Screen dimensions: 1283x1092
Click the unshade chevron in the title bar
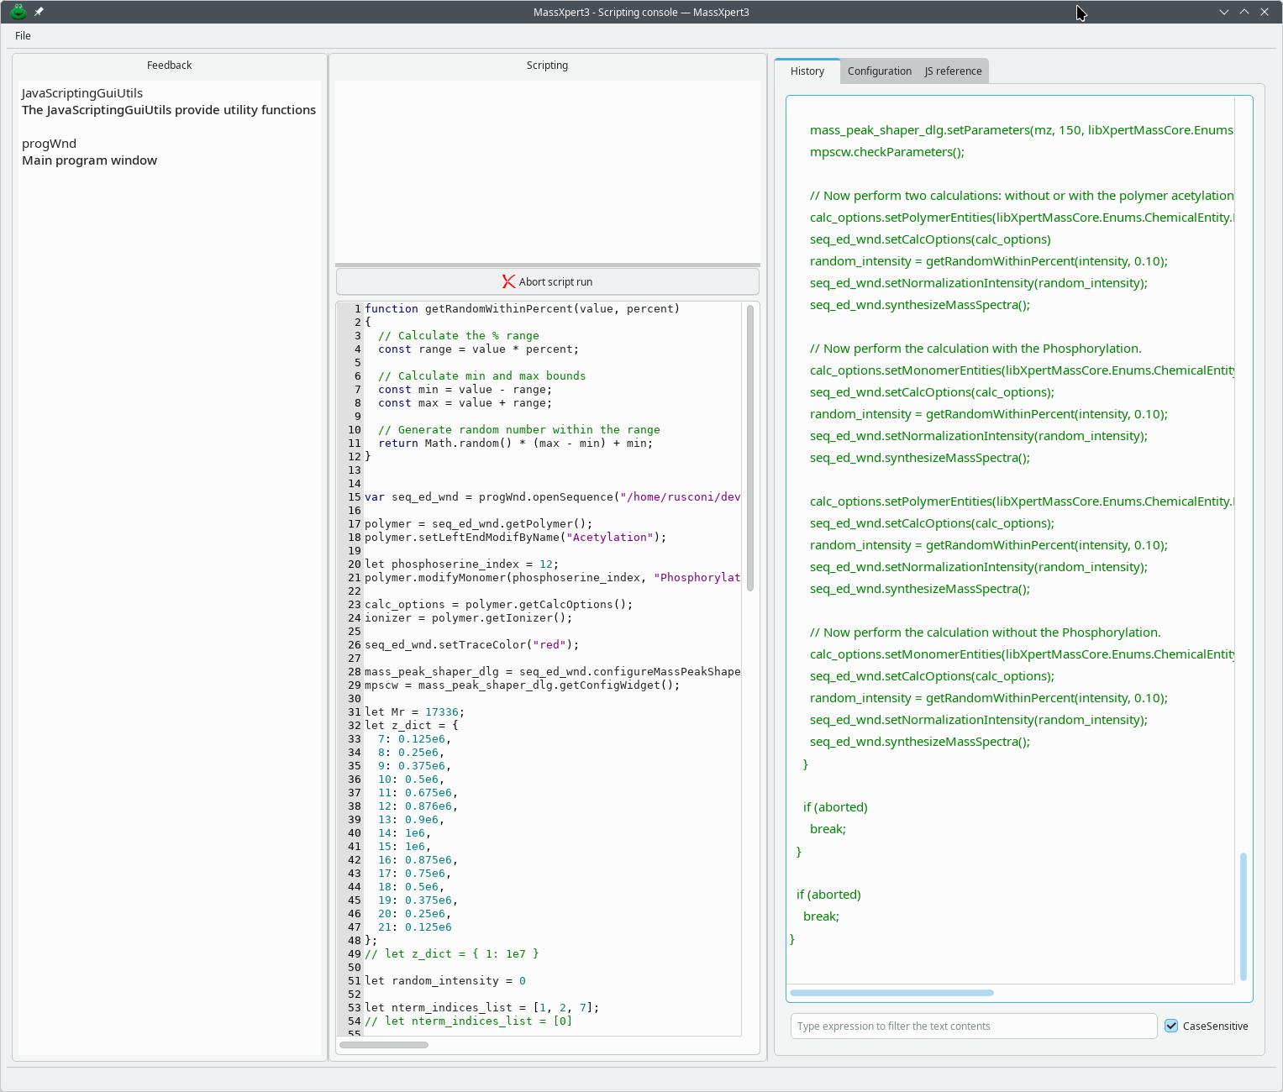tap(1244, 12)
